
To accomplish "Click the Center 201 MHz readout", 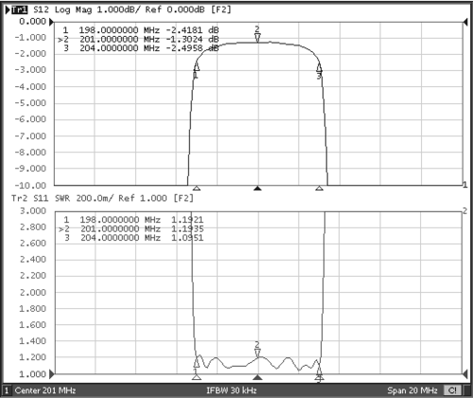I will (x=45, y=390).
